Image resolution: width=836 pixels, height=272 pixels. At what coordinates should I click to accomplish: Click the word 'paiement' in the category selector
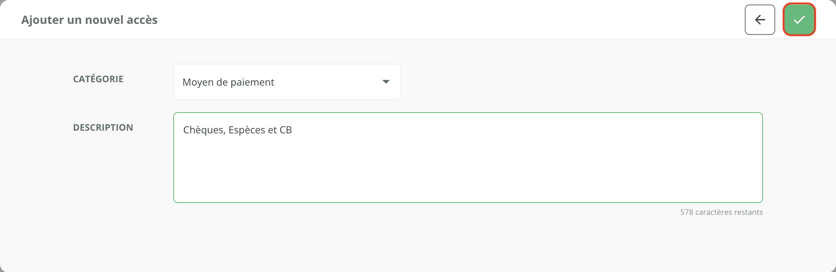[x=252, y=82]
